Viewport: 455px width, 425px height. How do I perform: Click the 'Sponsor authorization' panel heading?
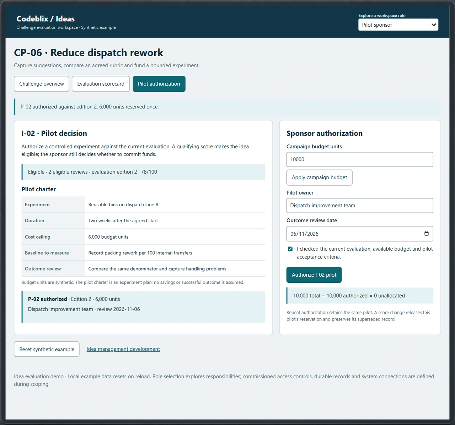(325, 133)
